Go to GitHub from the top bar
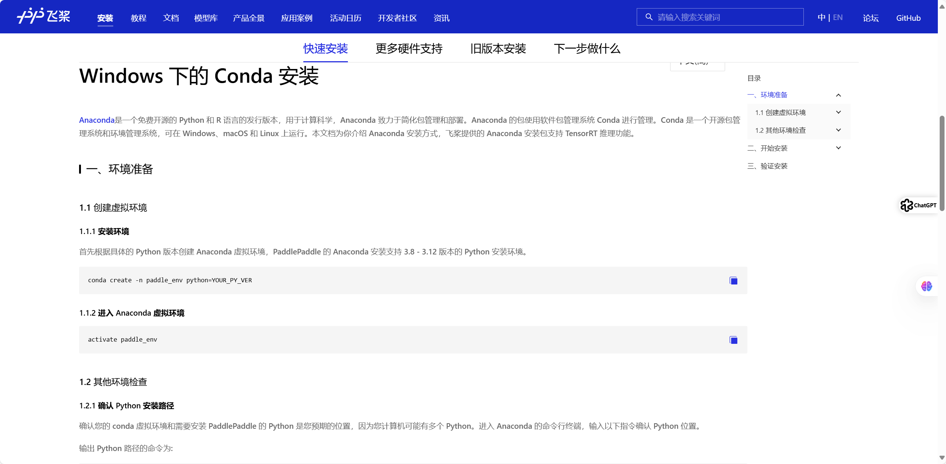Screen dimensions: 946x464 tap(908, 18)
